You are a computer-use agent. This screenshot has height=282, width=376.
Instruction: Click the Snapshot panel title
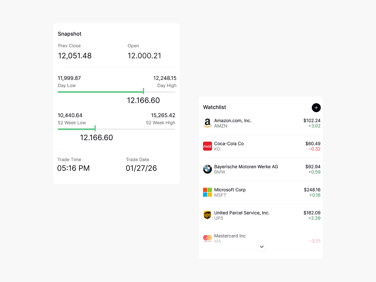[70, 34]
